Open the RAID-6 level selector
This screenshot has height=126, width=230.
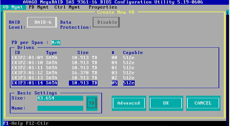42,22
